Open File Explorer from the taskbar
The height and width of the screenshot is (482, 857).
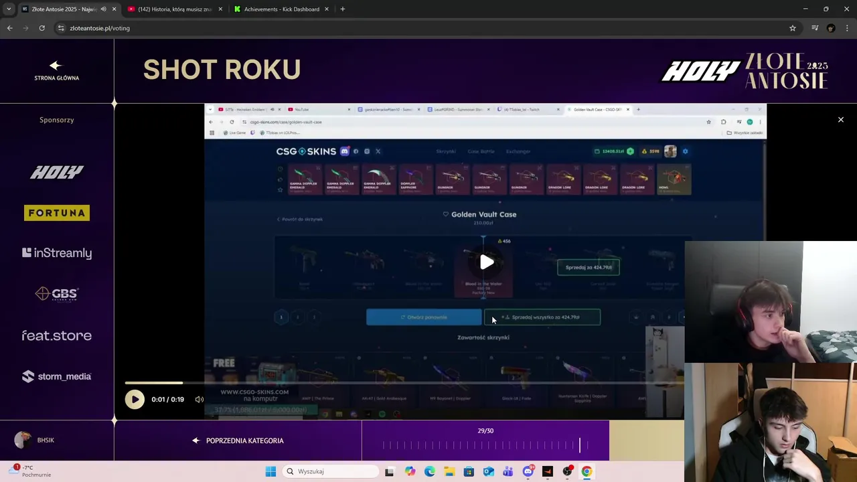(x=449, y=471)
